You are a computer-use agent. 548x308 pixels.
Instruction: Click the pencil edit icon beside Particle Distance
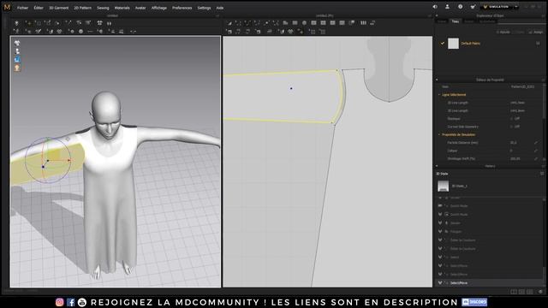(x=536, y=143)
